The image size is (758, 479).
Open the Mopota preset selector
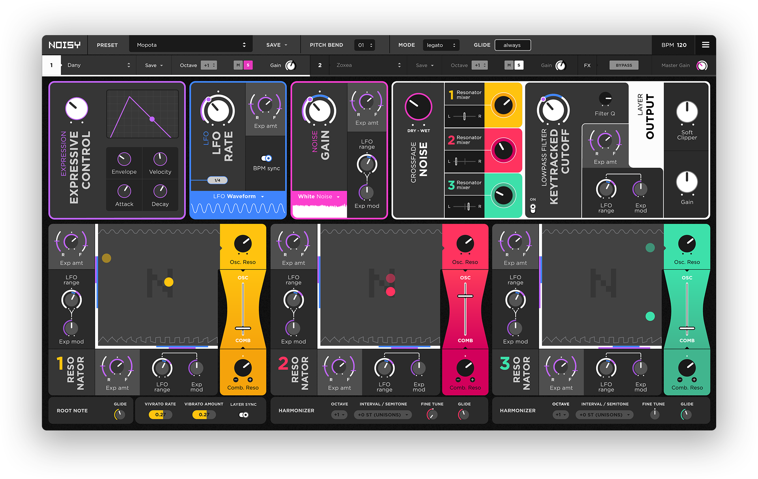pyautogui.click(x=191, y=45)
